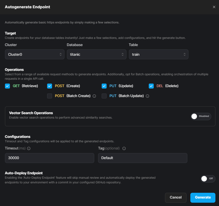Image resolution: width=219 pixels, height=206 pixels.
Task: Turn on Auto-Deploy Endpoint switch
Action: click(208, 179)
